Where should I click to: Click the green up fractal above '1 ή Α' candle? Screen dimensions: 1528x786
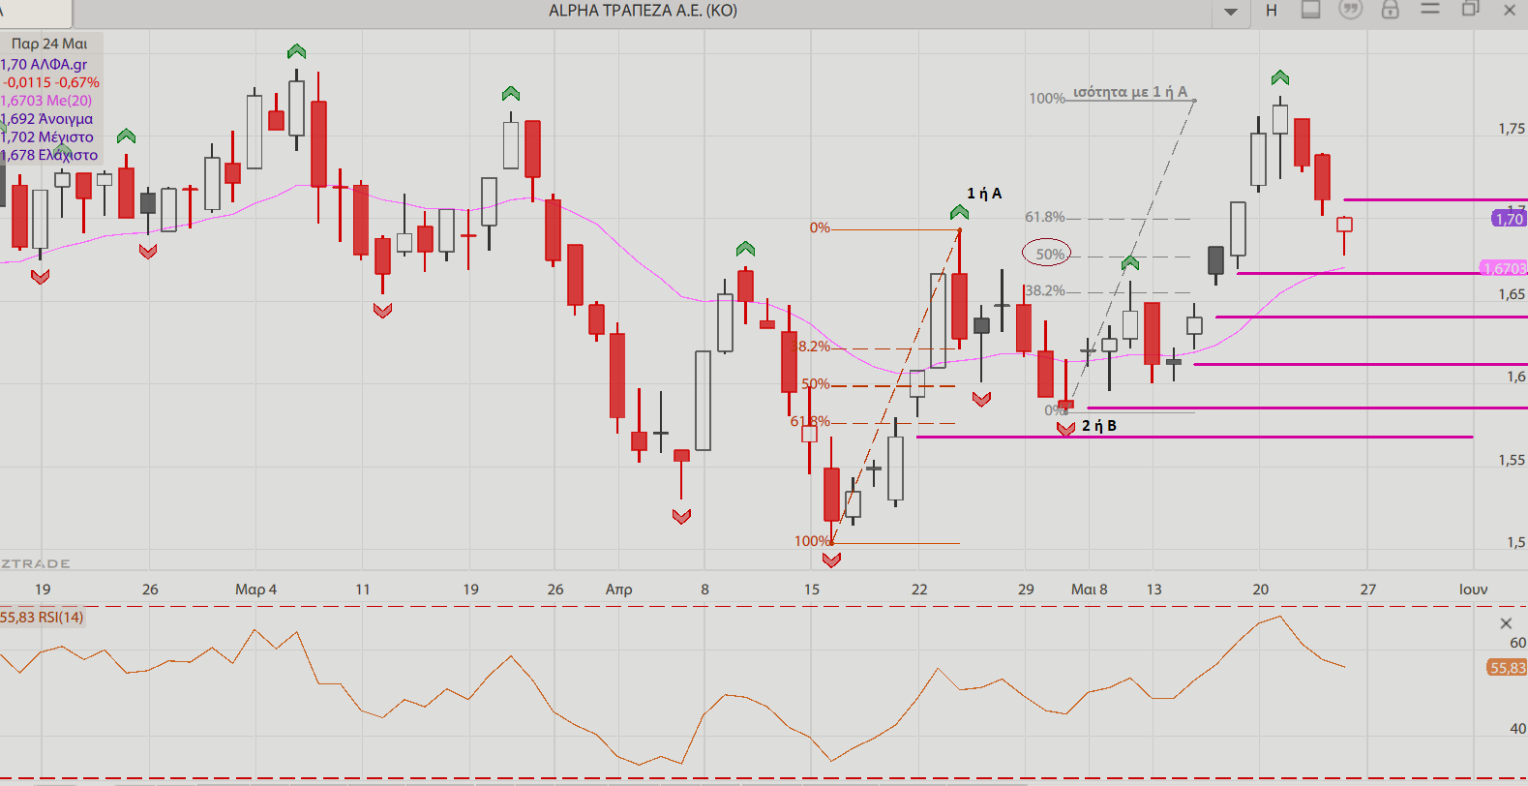tap(959, 212)
